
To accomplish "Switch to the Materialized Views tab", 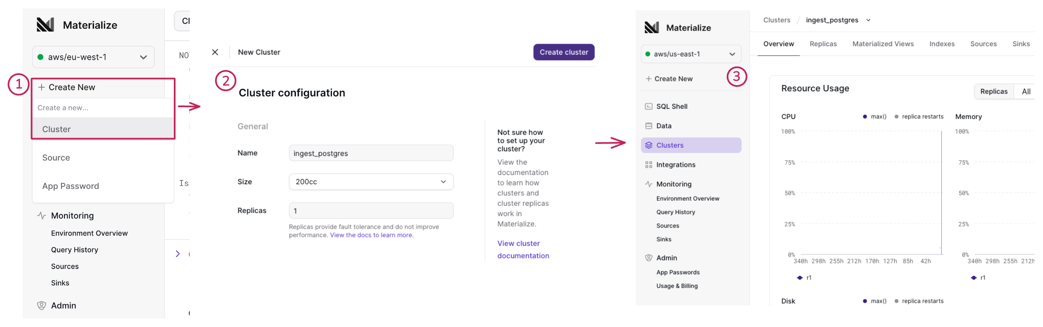I will 883,44.
